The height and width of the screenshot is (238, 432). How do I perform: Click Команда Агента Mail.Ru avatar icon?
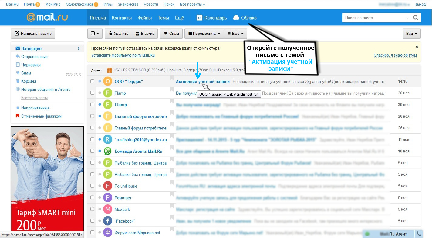pyautogui.click(x=108, y=151)
